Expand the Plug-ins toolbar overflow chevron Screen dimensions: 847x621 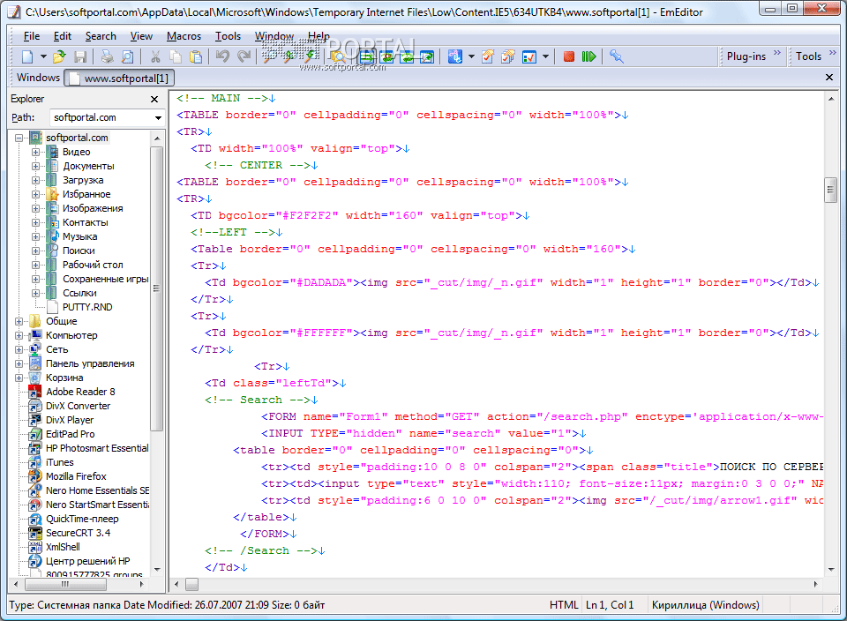click(777, 55)
